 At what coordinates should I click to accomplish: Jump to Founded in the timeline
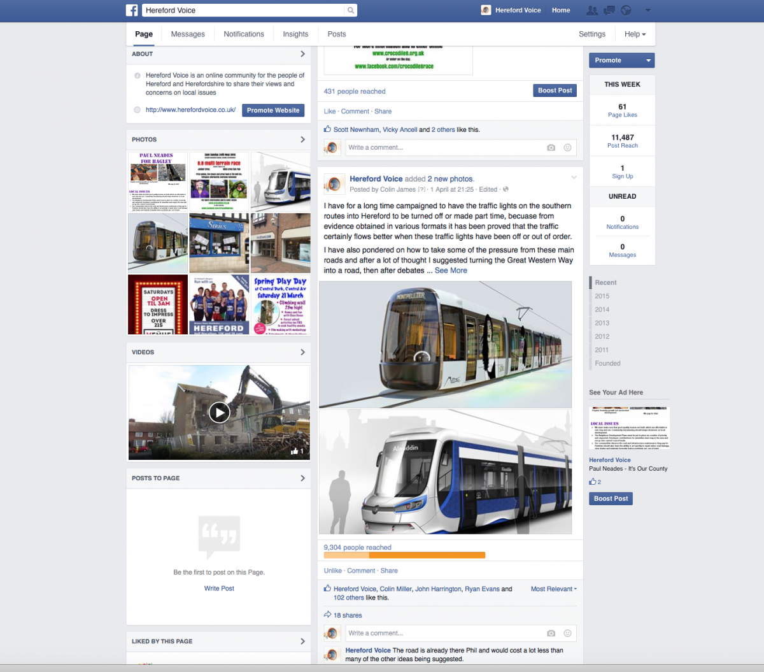pyautogui.click(x=607, y=363)
